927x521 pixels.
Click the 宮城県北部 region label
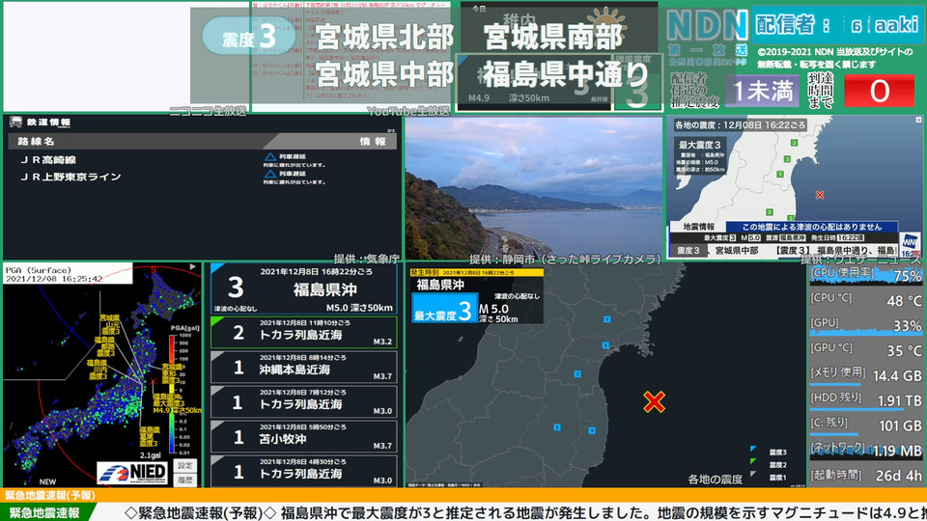[x=385, y=37]
